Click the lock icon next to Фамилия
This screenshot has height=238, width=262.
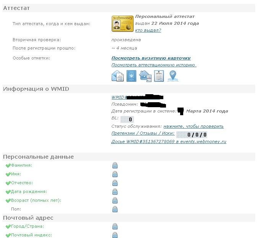115,165
